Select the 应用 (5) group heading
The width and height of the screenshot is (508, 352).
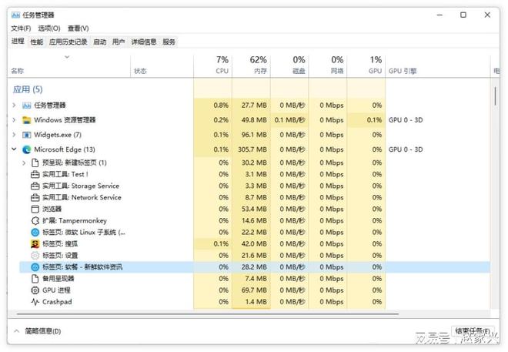click(28, 89)
